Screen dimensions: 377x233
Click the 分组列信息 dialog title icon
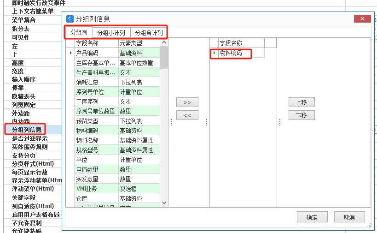click(70, 19)
